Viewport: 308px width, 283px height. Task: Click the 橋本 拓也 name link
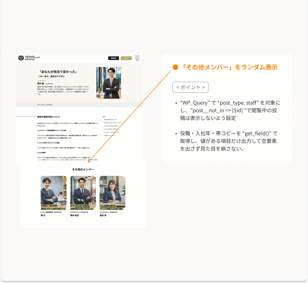74,215
